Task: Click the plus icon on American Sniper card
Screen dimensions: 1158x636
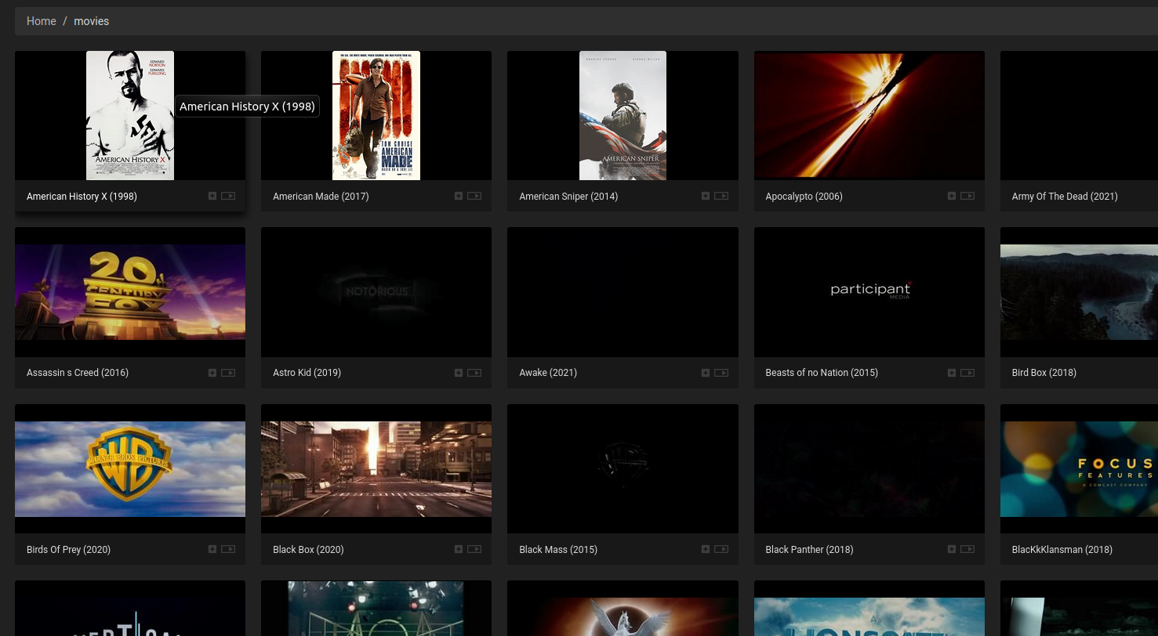Action: 706,196
